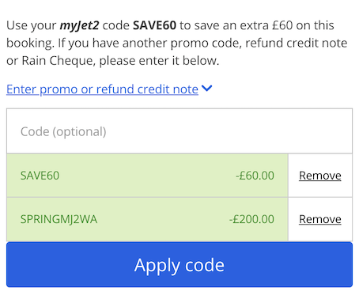This screenshot has height=299, width=359.
Task: Click bold SAVE60 text in the instructions
Action: coord(154,25)
